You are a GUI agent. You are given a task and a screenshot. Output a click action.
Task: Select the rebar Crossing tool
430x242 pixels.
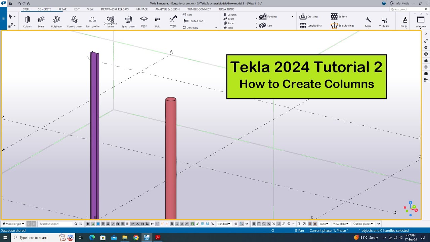pyautogui.click(x=308, y=16)
